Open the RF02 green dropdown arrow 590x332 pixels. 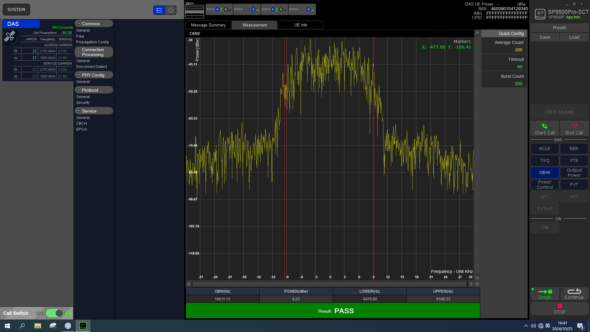(x=258, y=10)
